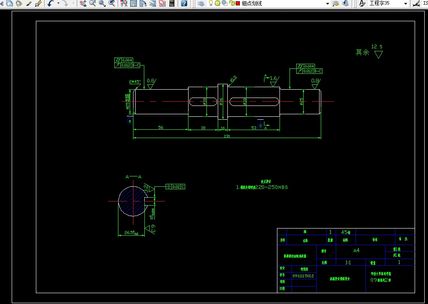Open the Sheet Set Manager icon
Viewport: 428px width, 304px height.
coord(153,3)
